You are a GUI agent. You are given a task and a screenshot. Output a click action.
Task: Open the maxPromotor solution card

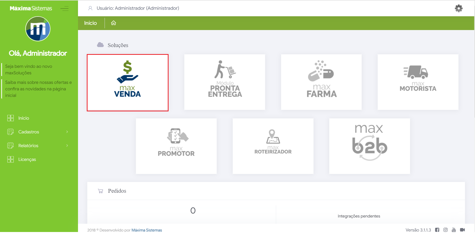pos(176,146)
